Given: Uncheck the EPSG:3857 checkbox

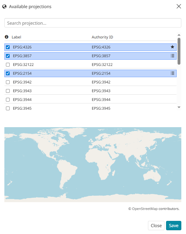Looking at the screenshot, I should coord(8,56).
